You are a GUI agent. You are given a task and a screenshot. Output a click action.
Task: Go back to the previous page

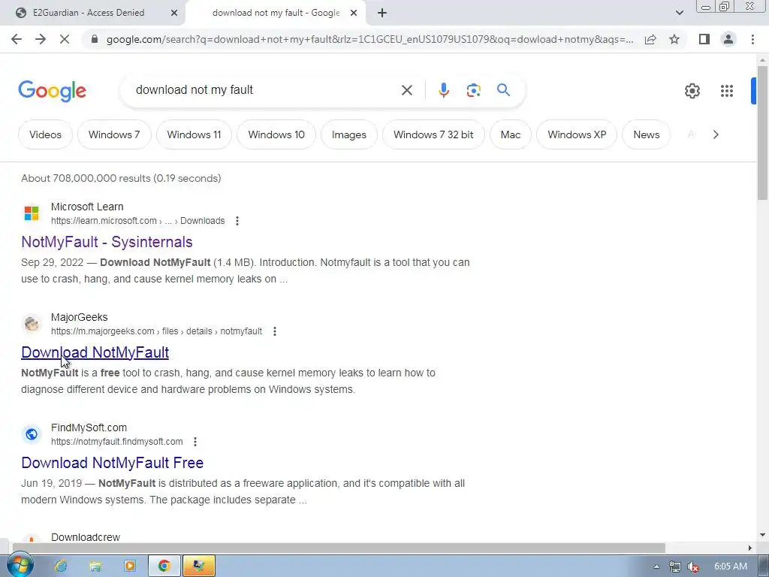[x=17, y=39]
